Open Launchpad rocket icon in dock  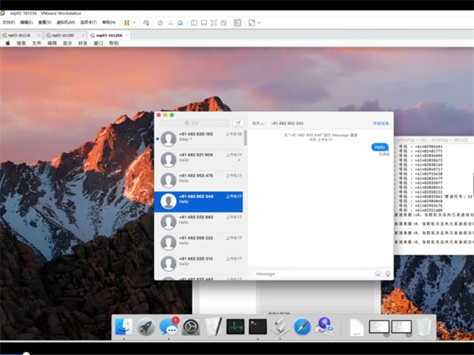tap(146, 327)
